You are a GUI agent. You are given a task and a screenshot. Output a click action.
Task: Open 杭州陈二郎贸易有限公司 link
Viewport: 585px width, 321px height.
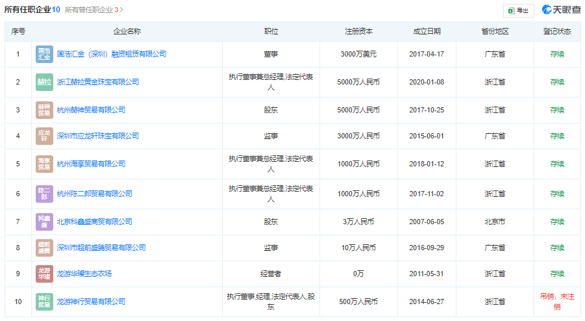(94, 194)
